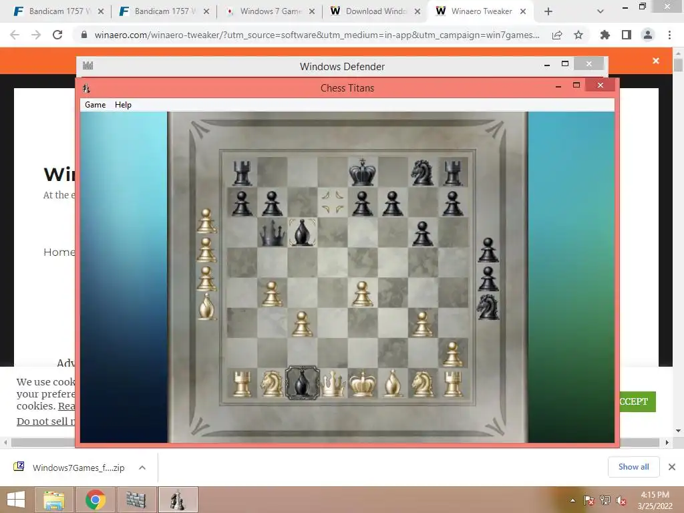Open File Explorer from the taskbar
The image size is (684, 513).
(54, 500)
